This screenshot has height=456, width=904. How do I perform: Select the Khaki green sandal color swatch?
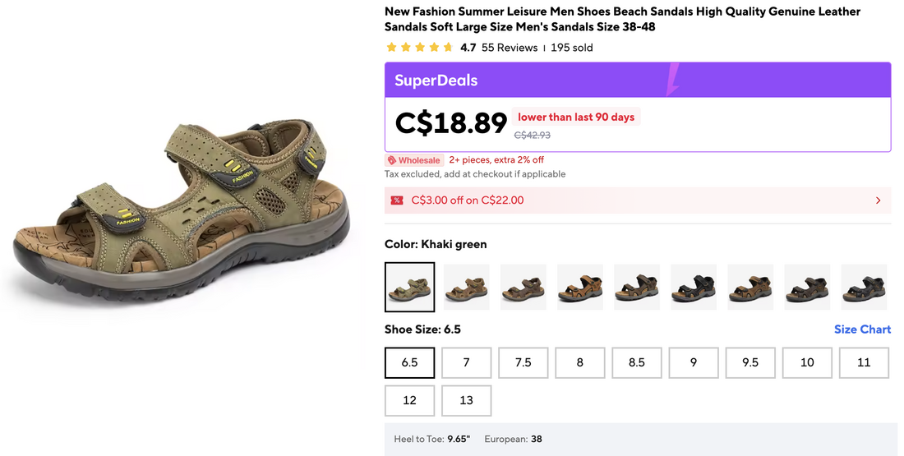coord(409,287)
